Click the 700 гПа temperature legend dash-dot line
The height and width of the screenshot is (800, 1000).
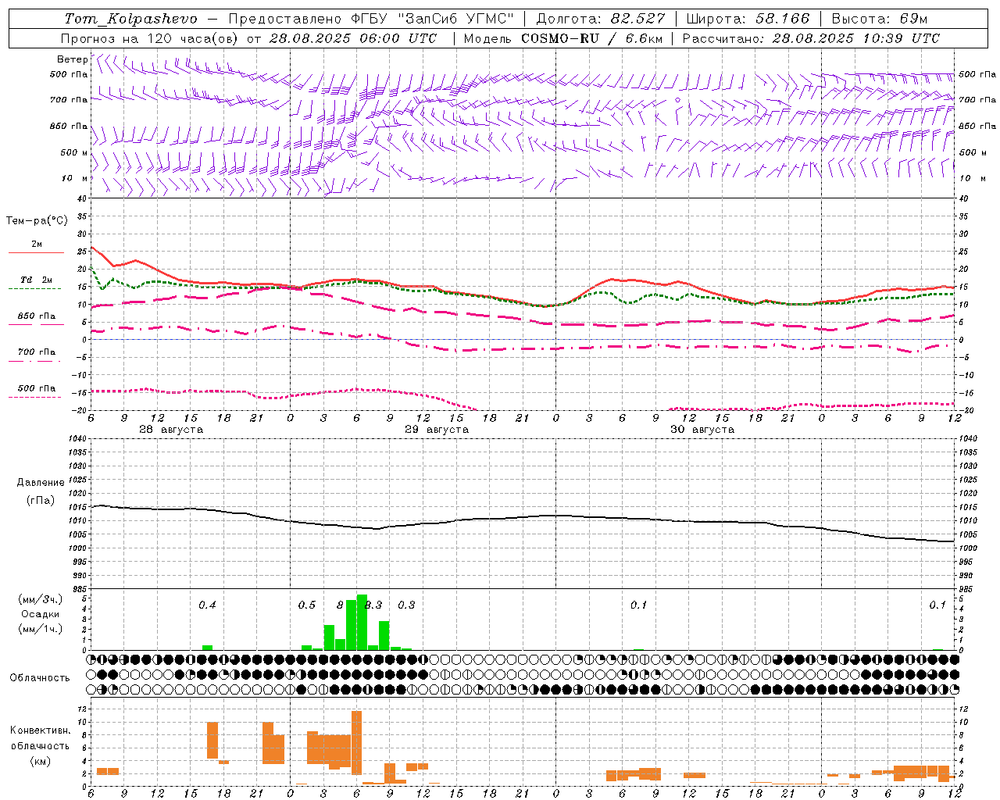[x=34, y=361]
